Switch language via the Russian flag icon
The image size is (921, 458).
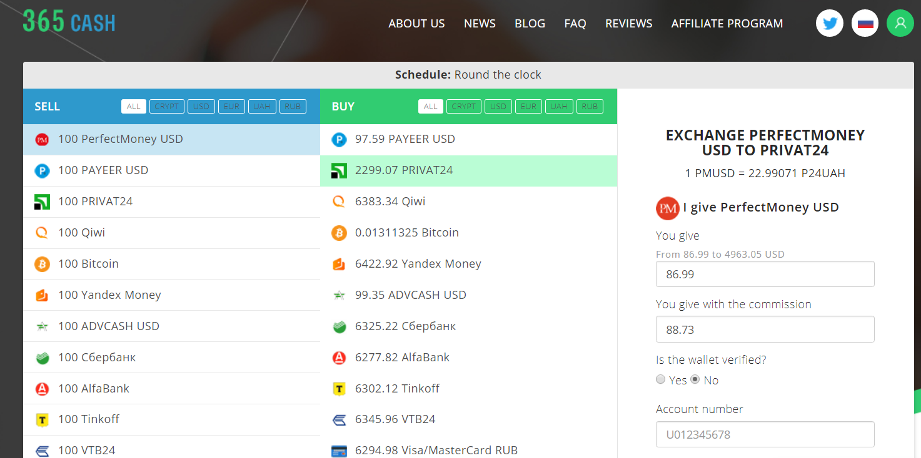tap(865, 24)
